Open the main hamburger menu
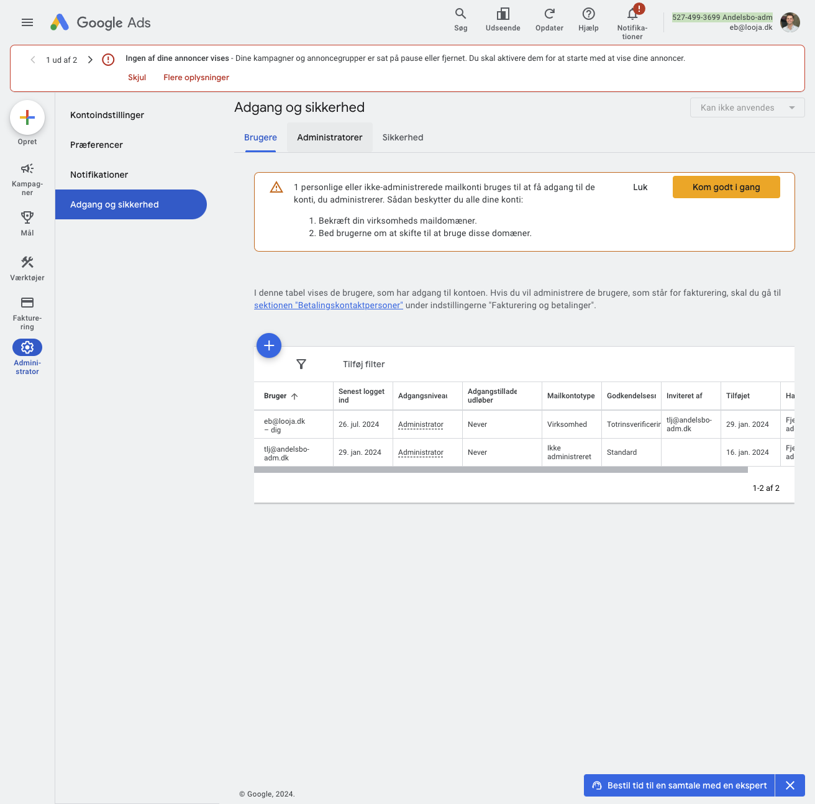 [27, 22]
